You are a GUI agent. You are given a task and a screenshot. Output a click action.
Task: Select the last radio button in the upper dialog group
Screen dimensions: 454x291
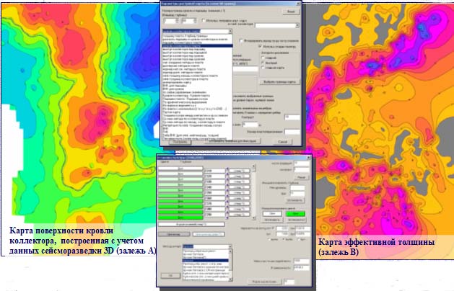tap(263, 67)
